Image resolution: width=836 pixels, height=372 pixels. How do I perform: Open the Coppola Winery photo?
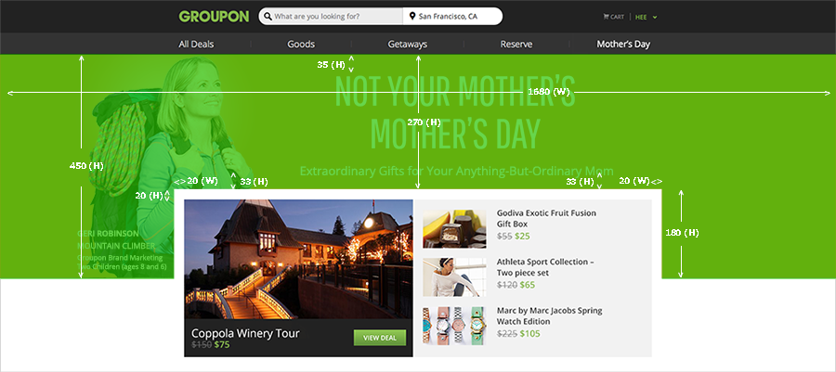point(298,259)
